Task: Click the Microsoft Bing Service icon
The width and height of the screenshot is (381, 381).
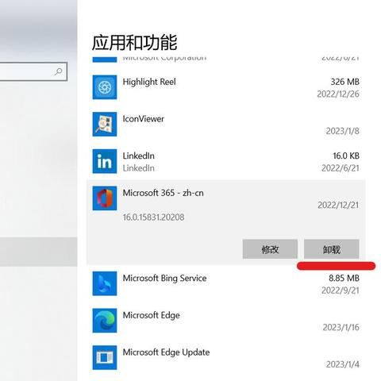Action: click(105, 283)
